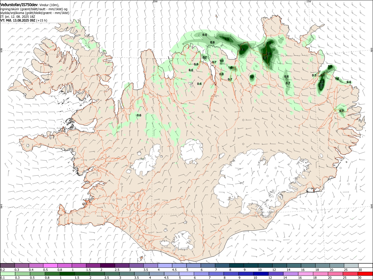Click the 15W longitude label at the top
373x280 pixels.
tap(309, 1)
